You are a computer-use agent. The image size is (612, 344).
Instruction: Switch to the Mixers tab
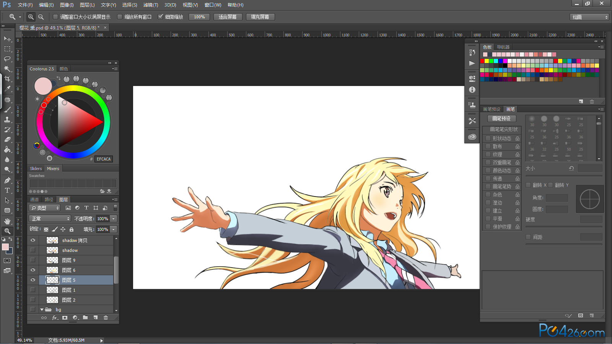53,169
